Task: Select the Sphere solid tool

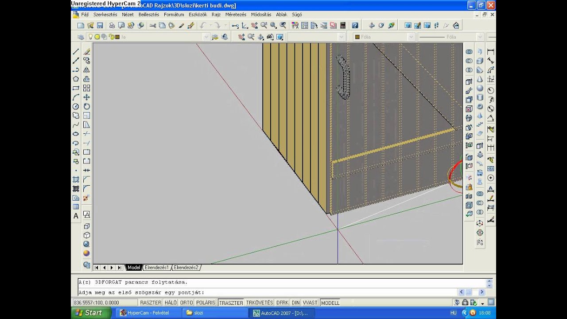Action: click(480, 88)
